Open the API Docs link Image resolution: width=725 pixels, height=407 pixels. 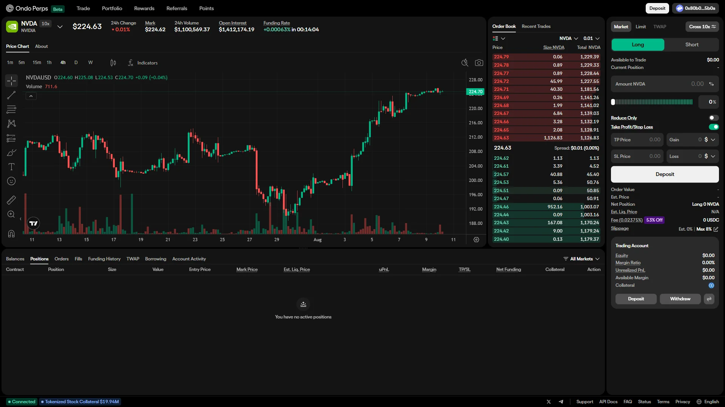coord(608,402)
